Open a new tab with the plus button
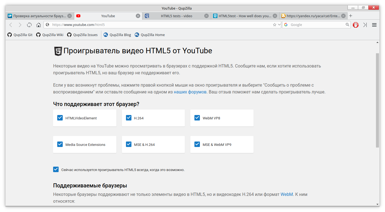The height and width of the screenshot is (212, 385). (x=351, y=16)
